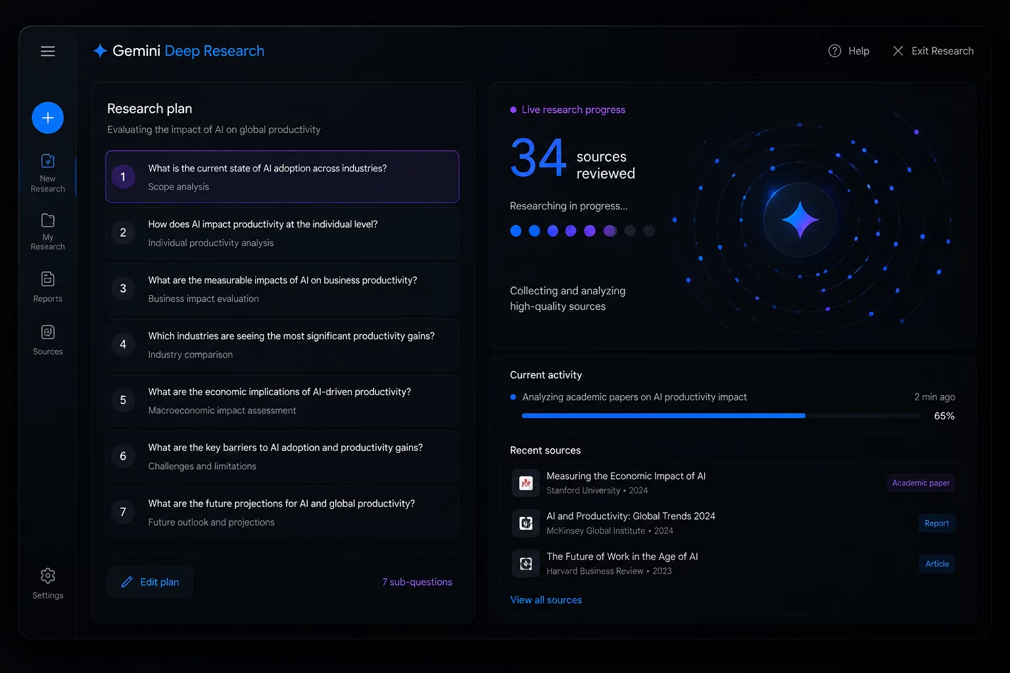1010x673 pixels.
Task: Click the 34 sources reviewed count
Action: click(573, 158)
